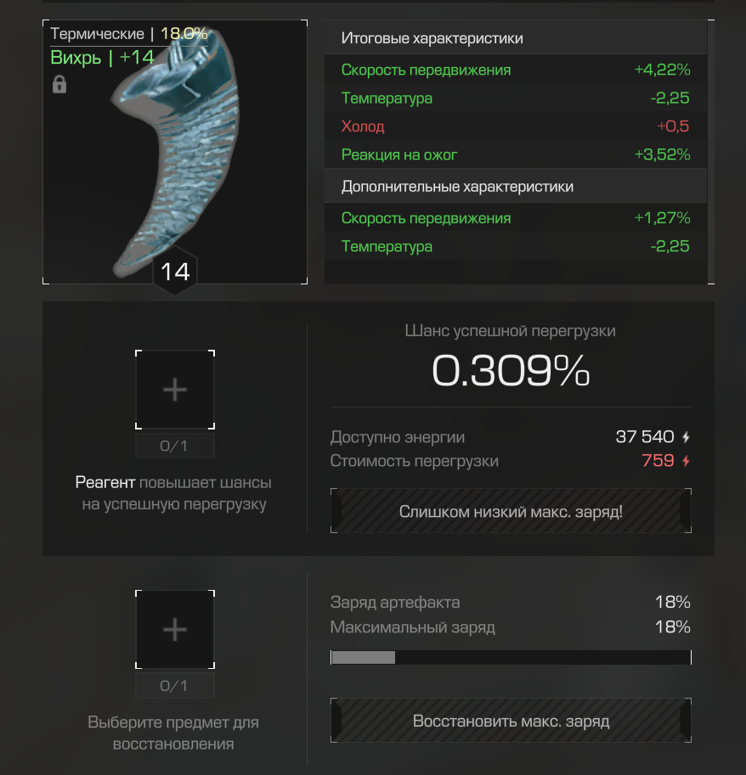This screenshot has width=746, height=775.
Task: Select the Итоговые характеристики header
Action: (516, 38)
